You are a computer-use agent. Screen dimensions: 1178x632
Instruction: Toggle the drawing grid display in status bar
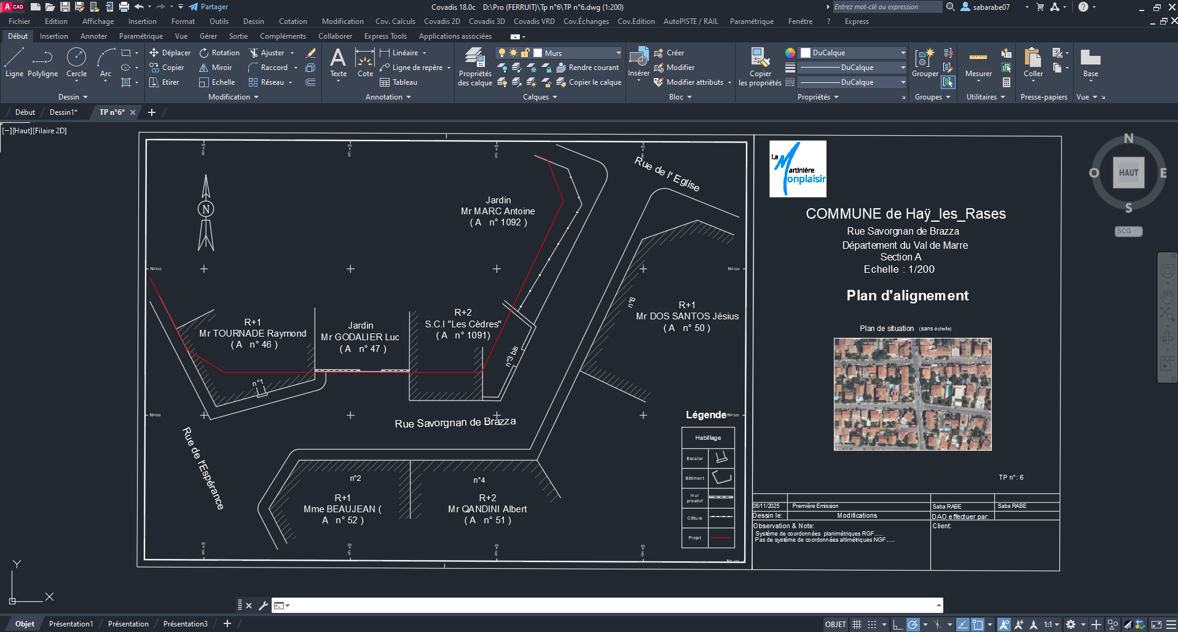[x=857, y=625]
